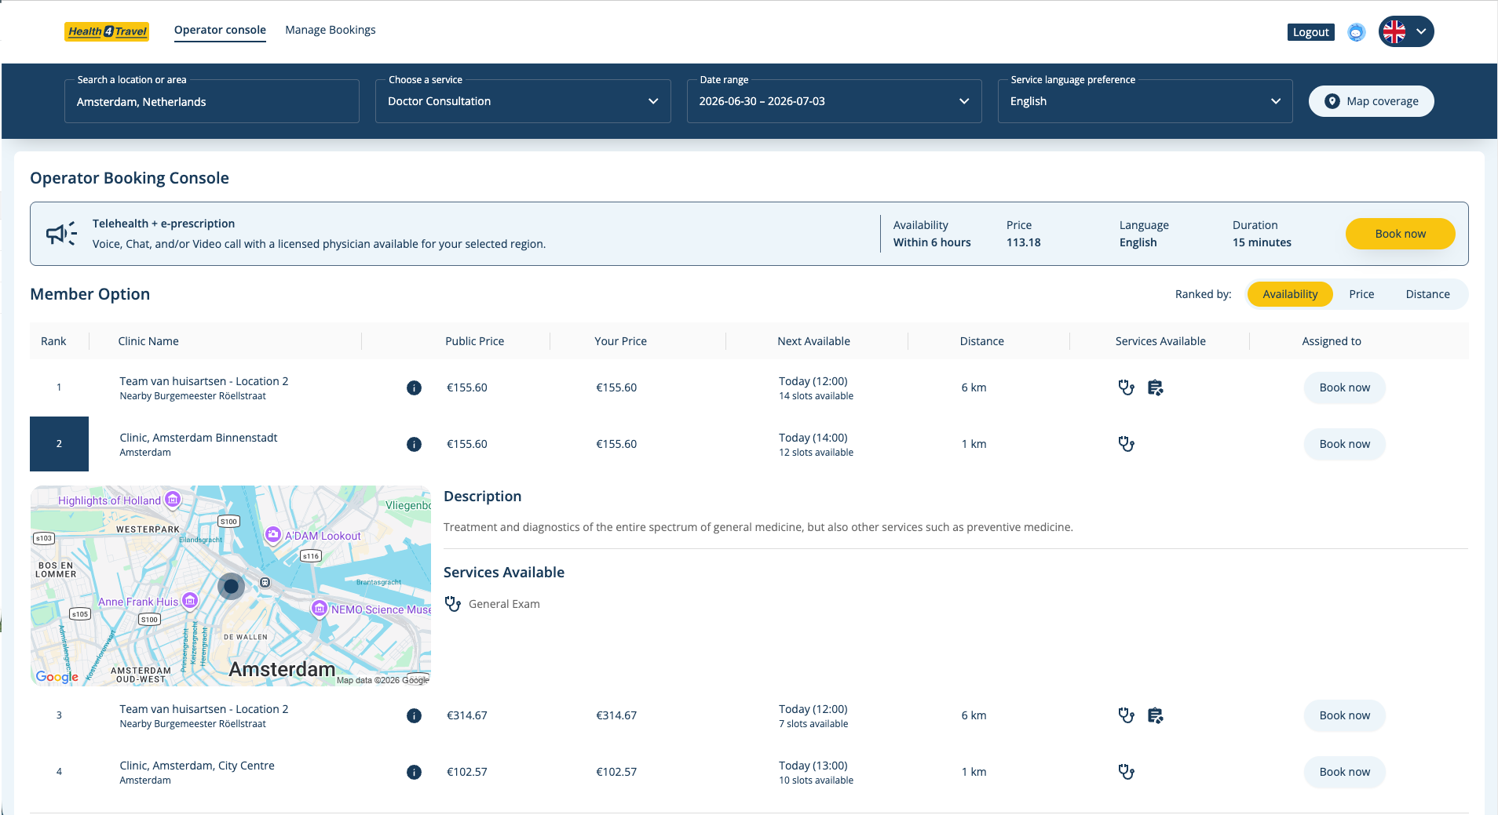The width and height of the screenshot is (1498, 815).
Task: Click stethoscope icon in City Centre row
Action: pyautogui.click(x=1126, y=772)
